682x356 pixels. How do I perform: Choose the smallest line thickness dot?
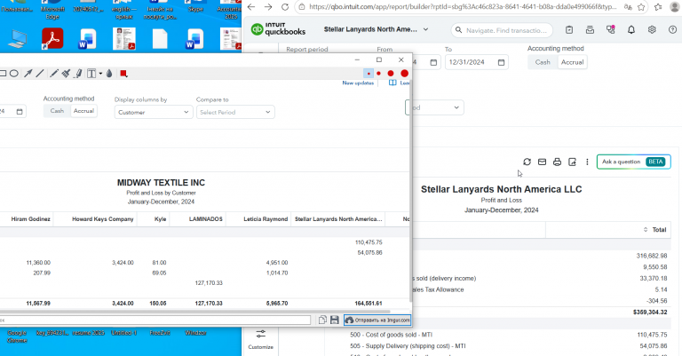[x=369, y=74]
